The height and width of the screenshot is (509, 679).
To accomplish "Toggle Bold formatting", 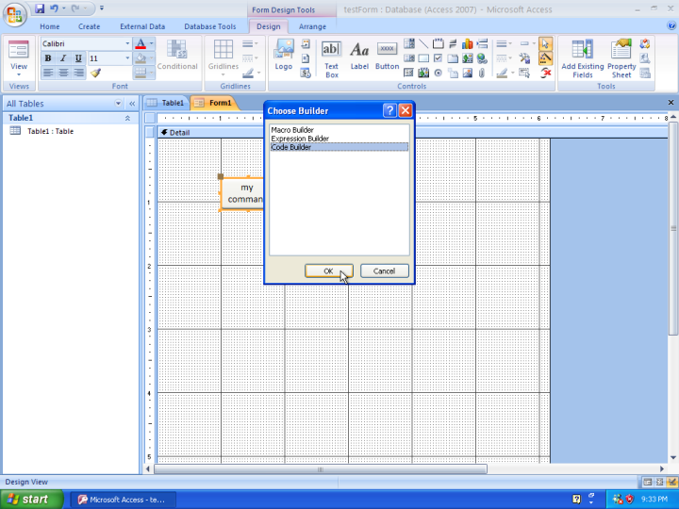I will point(48,58).
